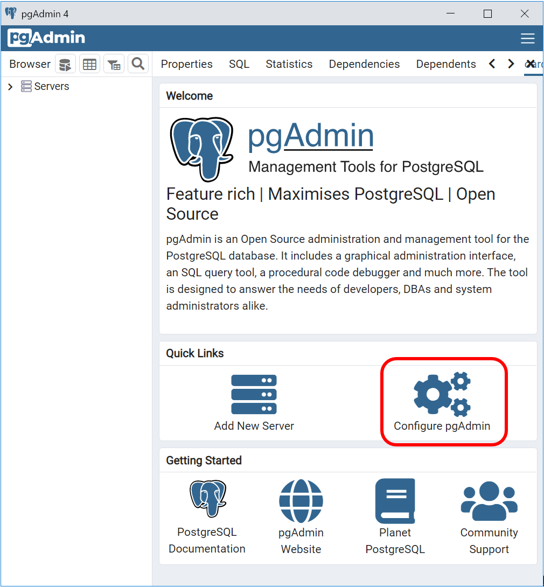Switch to the Dependents tab
Image resolution: width=544 pixels, height=587 pixels.
click(x=446, y=64)
